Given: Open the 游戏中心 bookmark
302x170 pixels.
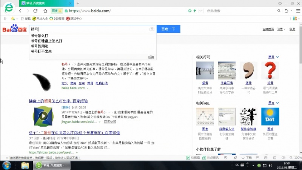Looking at the screenshot, I should point(74,18).
